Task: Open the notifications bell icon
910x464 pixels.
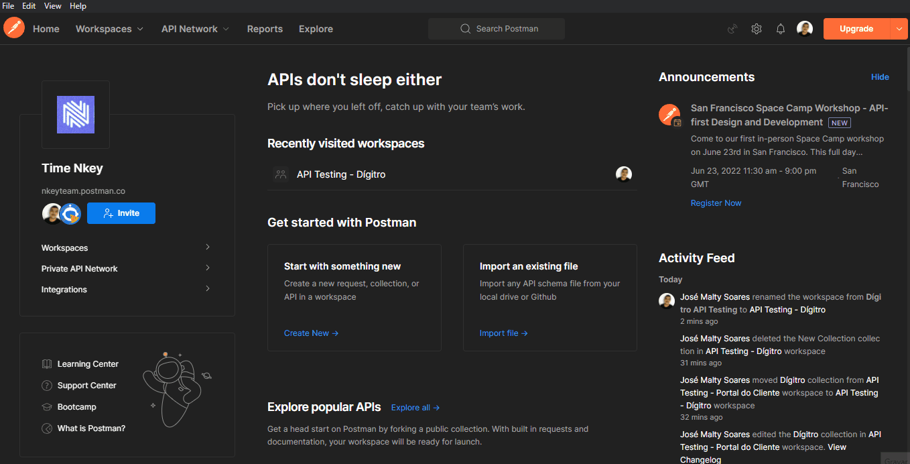Action: [781, 29]
